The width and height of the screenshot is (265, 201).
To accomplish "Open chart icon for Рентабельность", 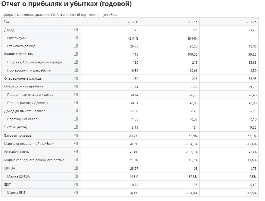I will tap(76, 152).
